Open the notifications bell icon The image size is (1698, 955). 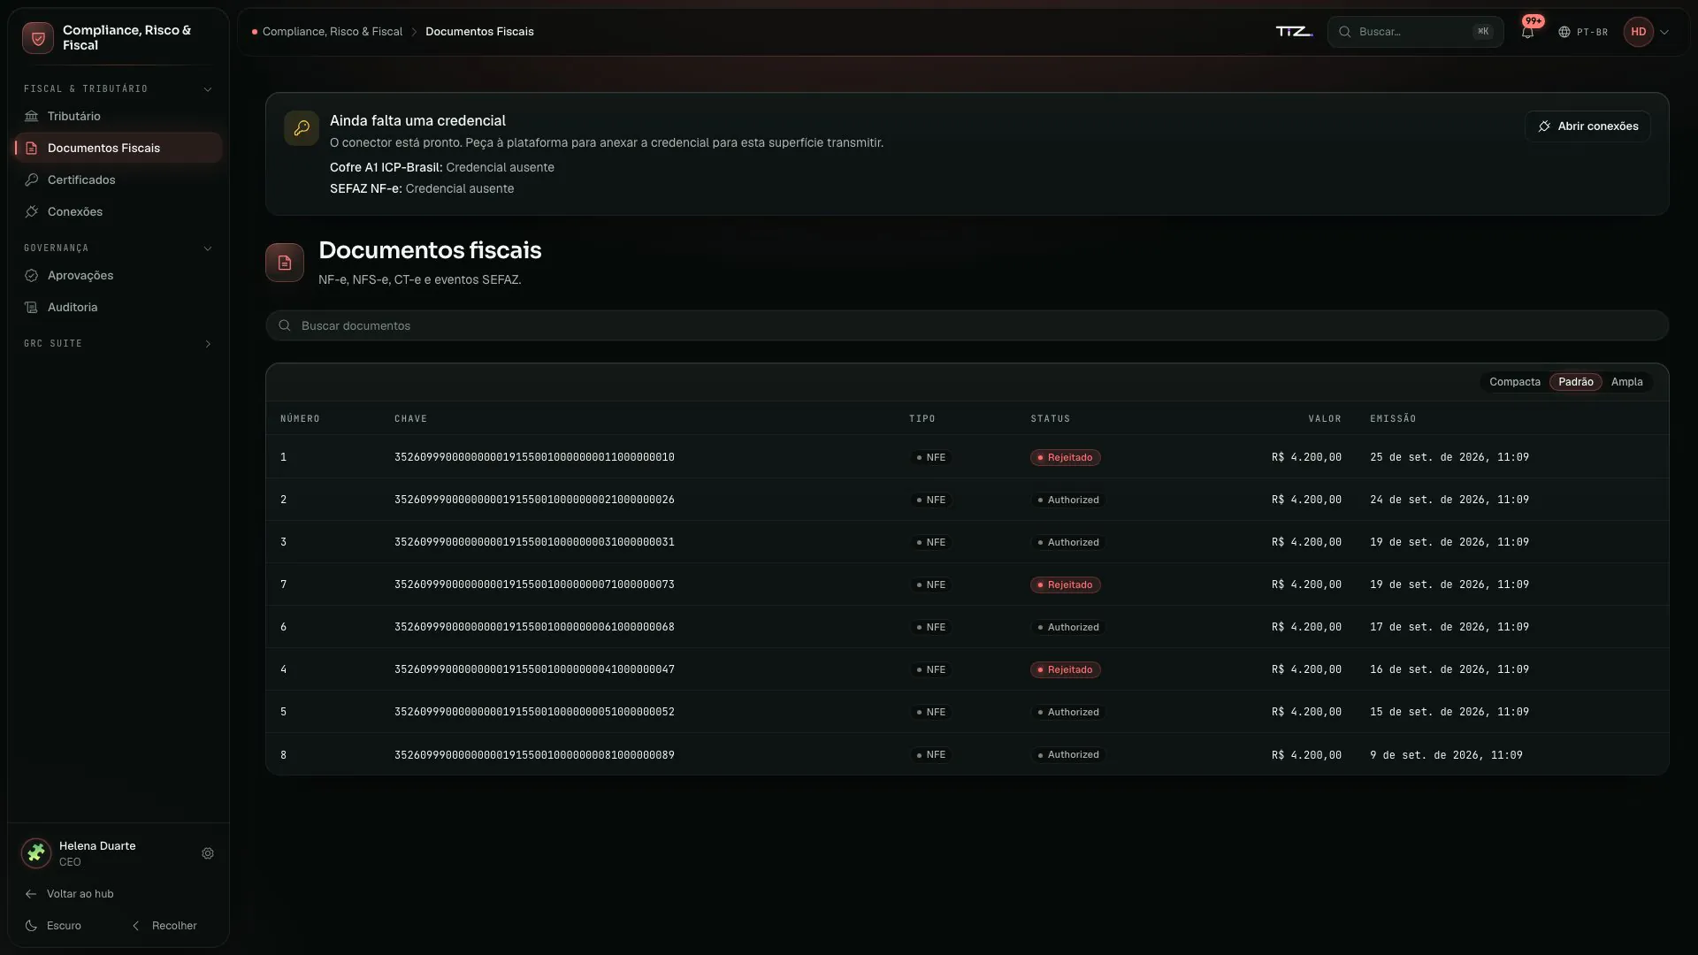pos(1527,32)
